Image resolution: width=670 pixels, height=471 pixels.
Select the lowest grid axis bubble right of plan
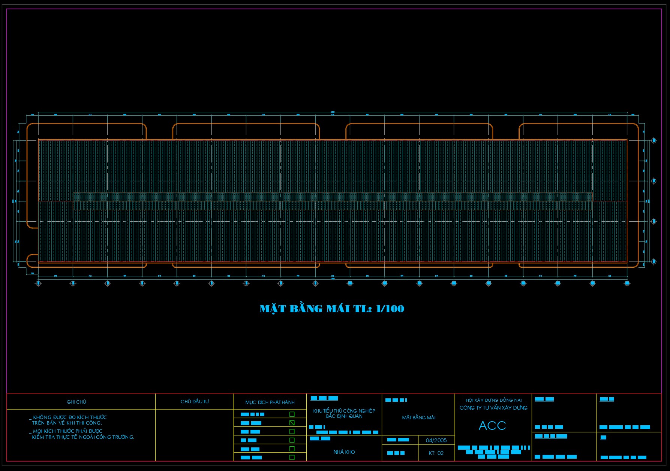[654, 262]
